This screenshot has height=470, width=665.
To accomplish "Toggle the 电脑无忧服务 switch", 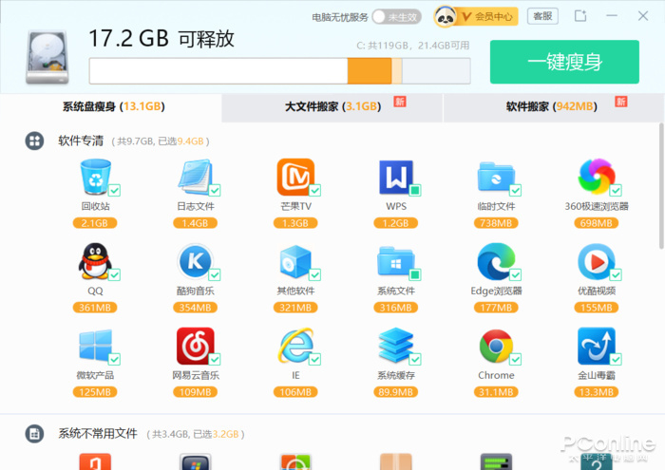I will 396,17.
